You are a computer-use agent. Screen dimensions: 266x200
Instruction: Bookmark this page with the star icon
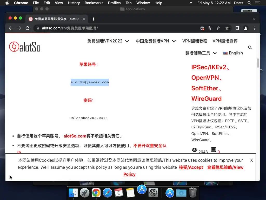coord(227,28)
